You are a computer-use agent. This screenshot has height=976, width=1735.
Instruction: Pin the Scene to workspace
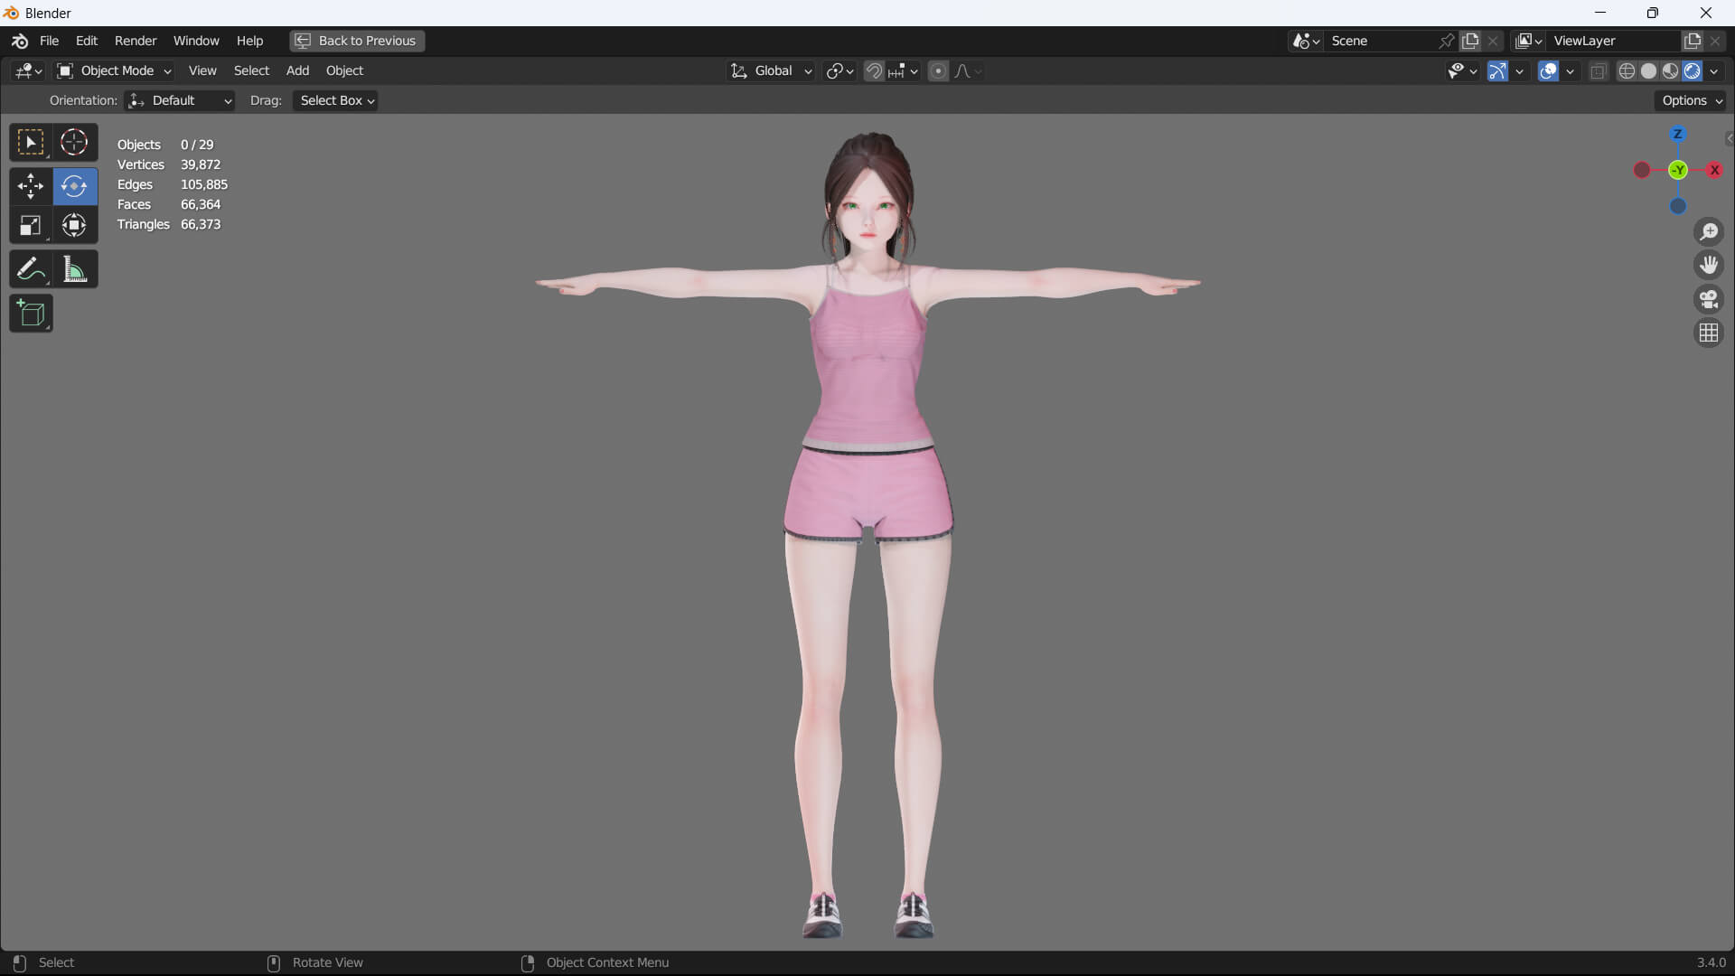(x=1446, y=41)
